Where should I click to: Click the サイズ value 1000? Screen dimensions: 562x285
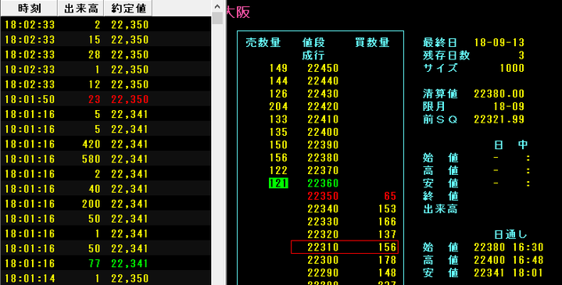tap(512, 68)
